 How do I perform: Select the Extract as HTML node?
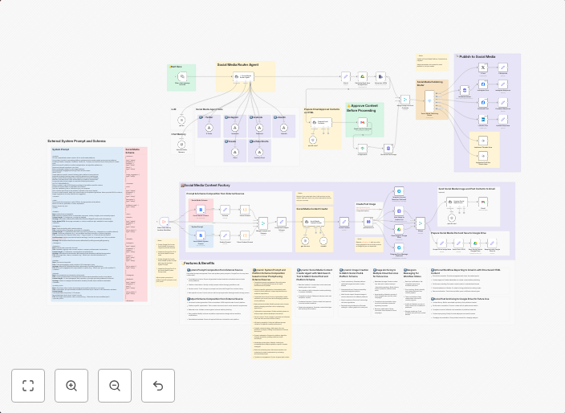(380, 76)
